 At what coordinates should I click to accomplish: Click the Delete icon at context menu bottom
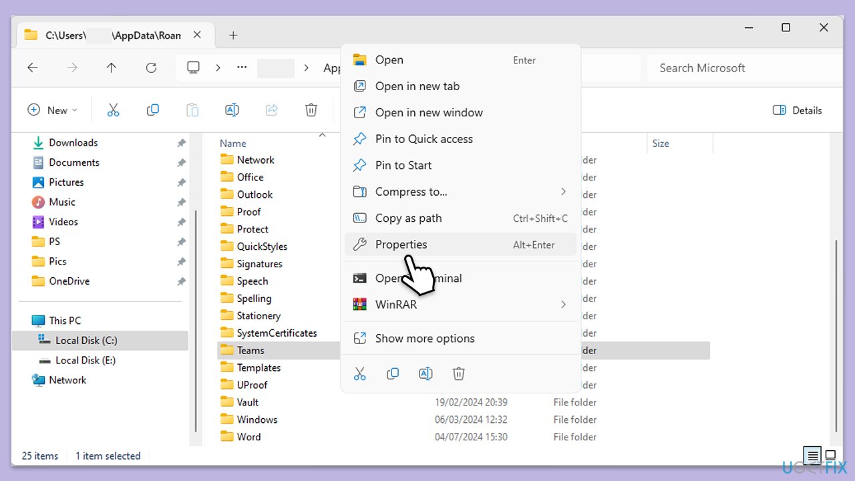[458, 374]
